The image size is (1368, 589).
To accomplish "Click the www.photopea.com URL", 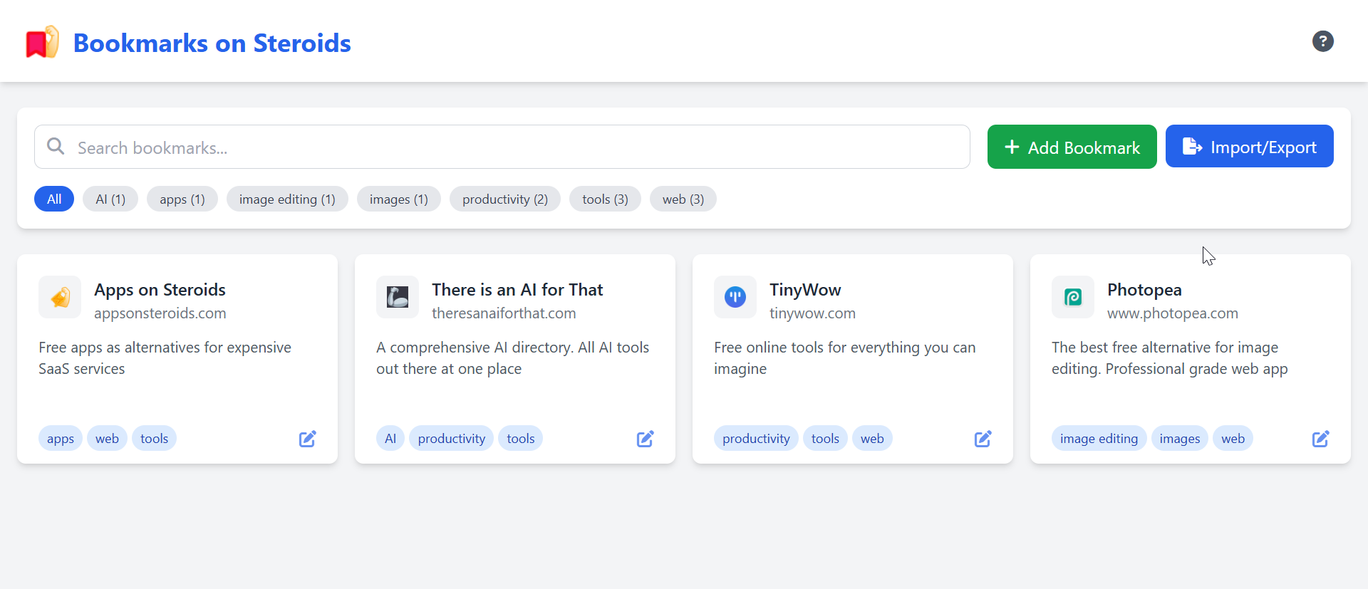I will 1173,313.
